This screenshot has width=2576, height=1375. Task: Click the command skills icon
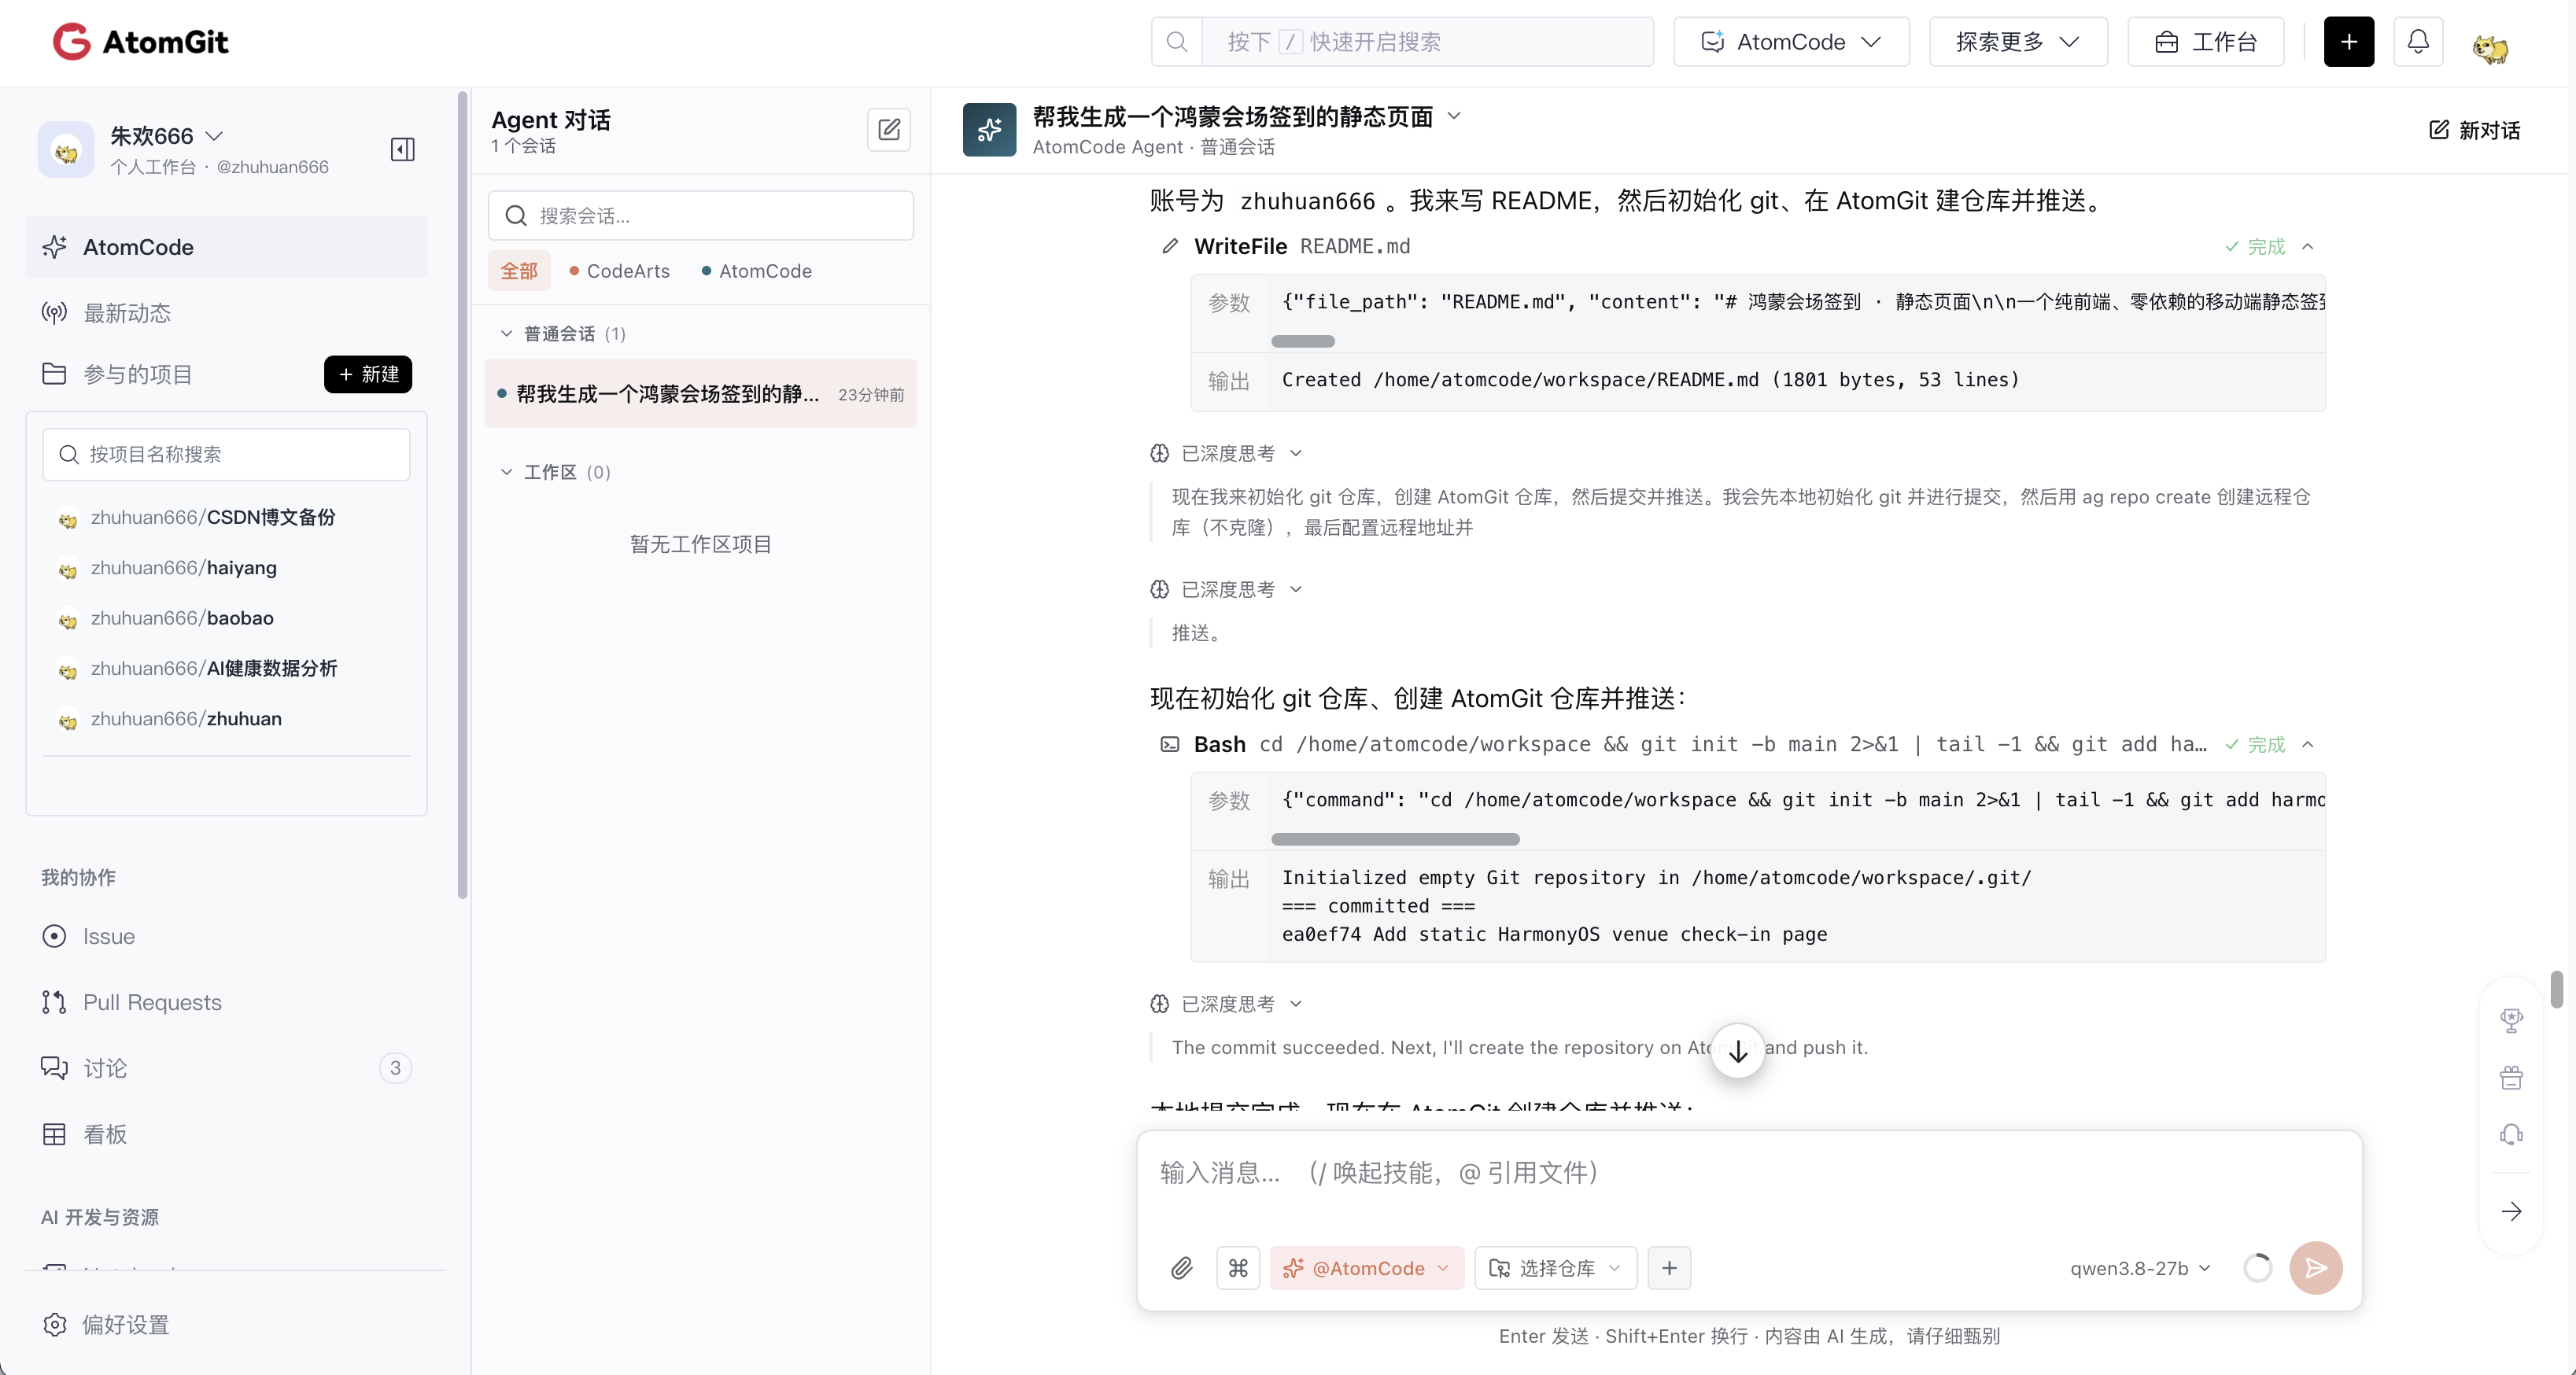click(x=1238, y=1268)
